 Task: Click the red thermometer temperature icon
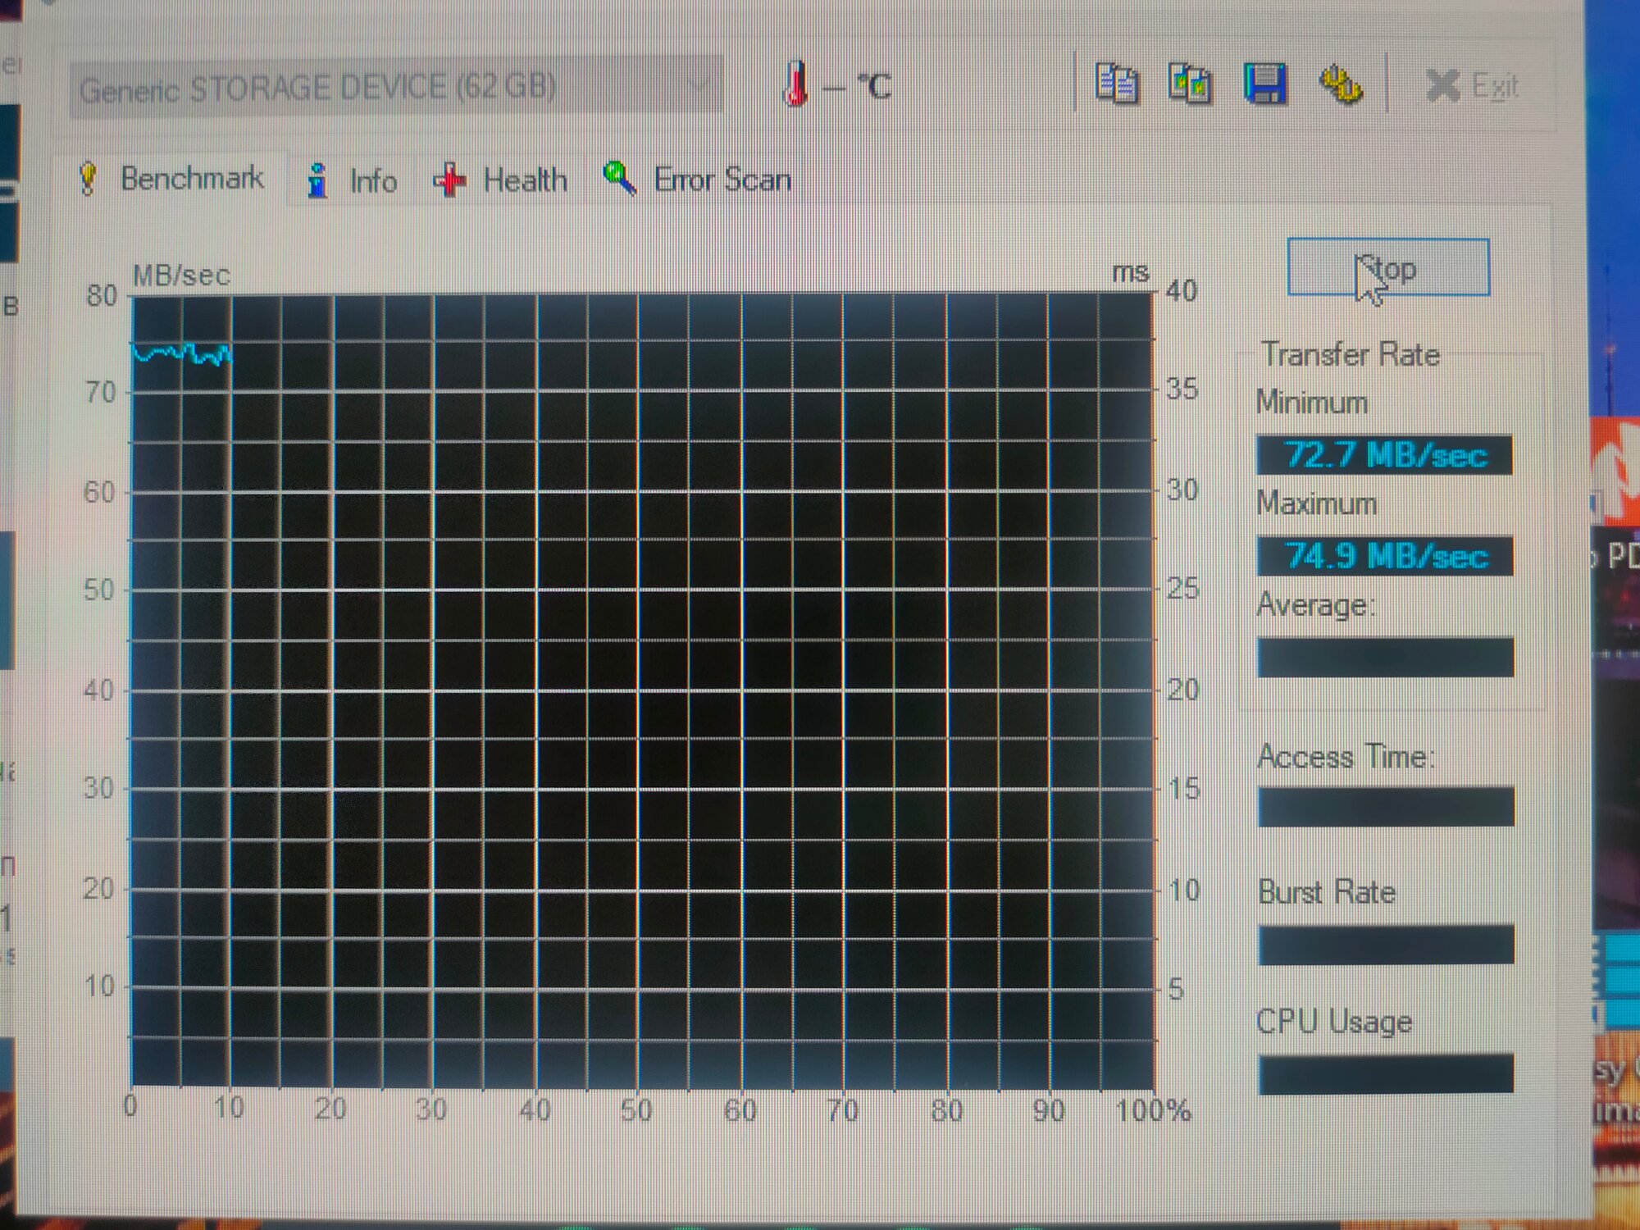795,84
